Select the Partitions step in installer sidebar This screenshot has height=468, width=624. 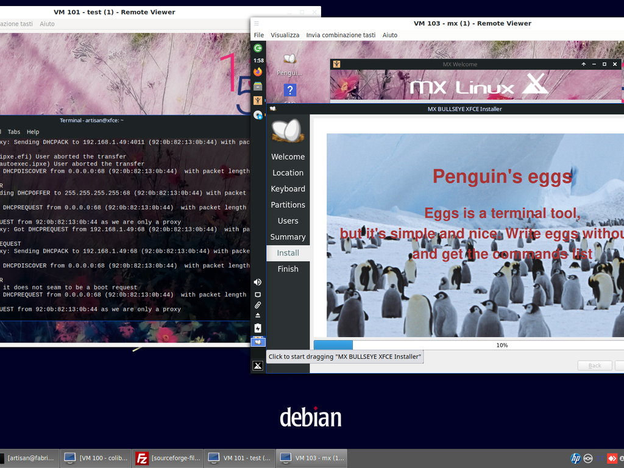click(x=288, y=205)
